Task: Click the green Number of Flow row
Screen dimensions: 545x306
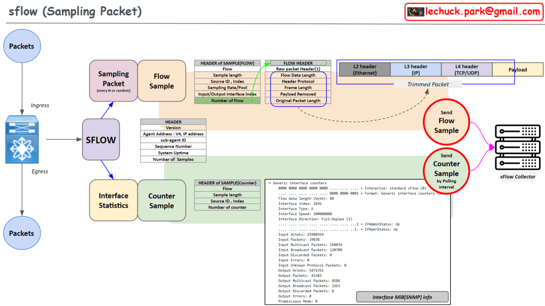Action: [x=227, y=101]
